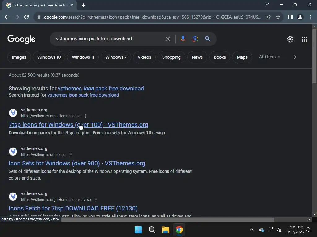
Task: Search instead for 'vsthemes ixon pack free download'
Action: pos(83,95)
